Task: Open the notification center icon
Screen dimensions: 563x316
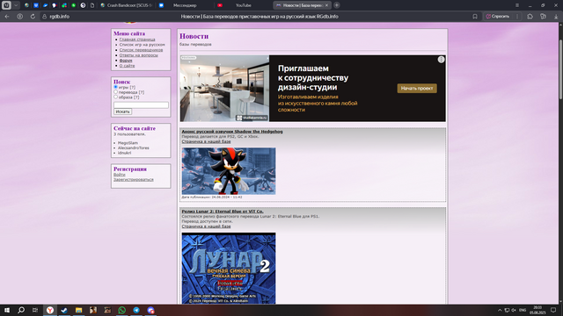Action: coord(553,310)
